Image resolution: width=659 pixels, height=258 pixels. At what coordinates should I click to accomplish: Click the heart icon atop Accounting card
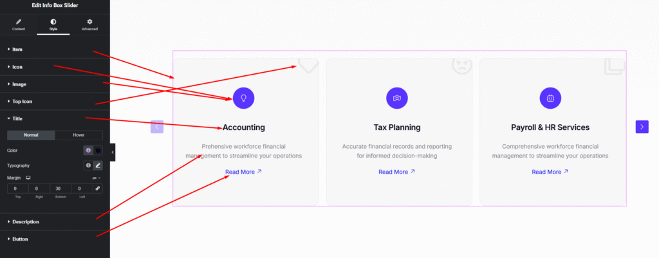pyautogui.click(x=308, y=64)
